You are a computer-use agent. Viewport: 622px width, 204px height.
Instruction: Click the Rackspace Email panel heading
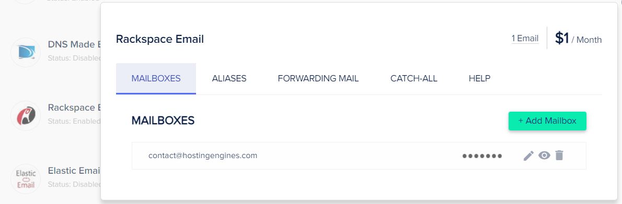click(x=160, y=39)
